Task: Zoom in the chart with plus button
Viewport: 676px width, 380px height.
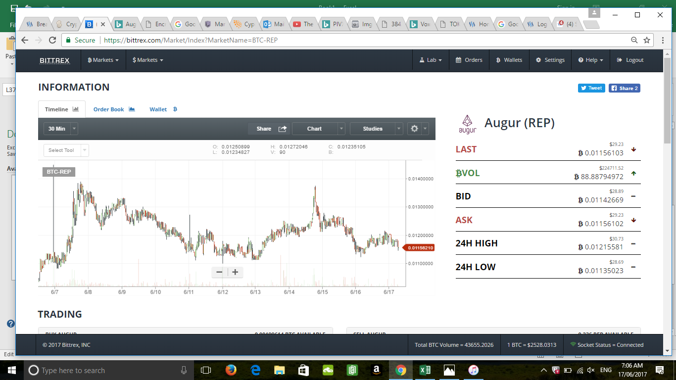Action: pos(236,272)
